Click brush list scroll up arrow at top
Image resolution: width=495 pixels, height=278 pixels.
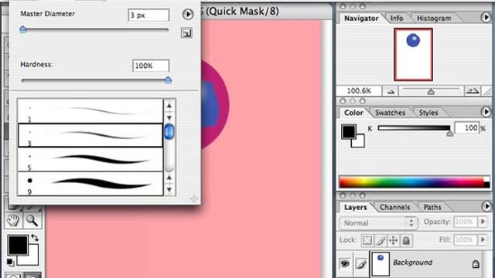point(169,106)
